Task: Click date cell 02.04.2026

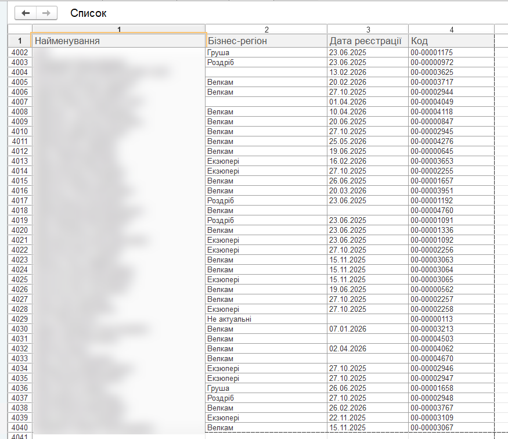Action: click(368, 349)
